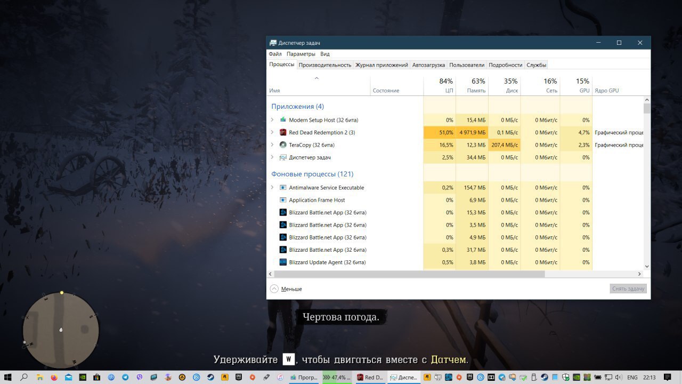The height and width of the screenshot is (384, 682).
Task: Sort by the Память column header
Action: (472, 86)
